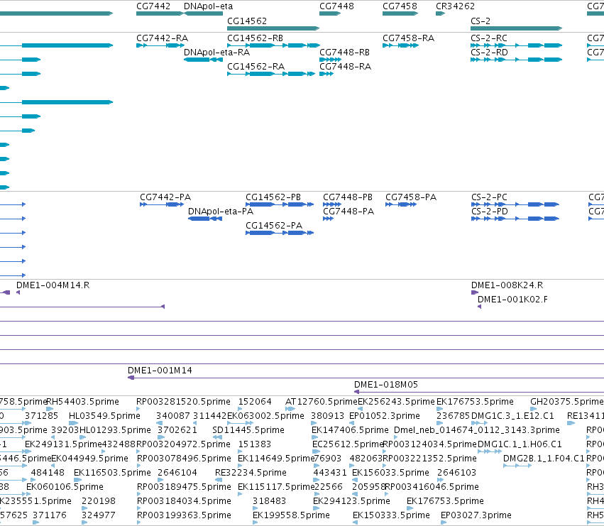Click EST RP003199363.5prime

184,515
